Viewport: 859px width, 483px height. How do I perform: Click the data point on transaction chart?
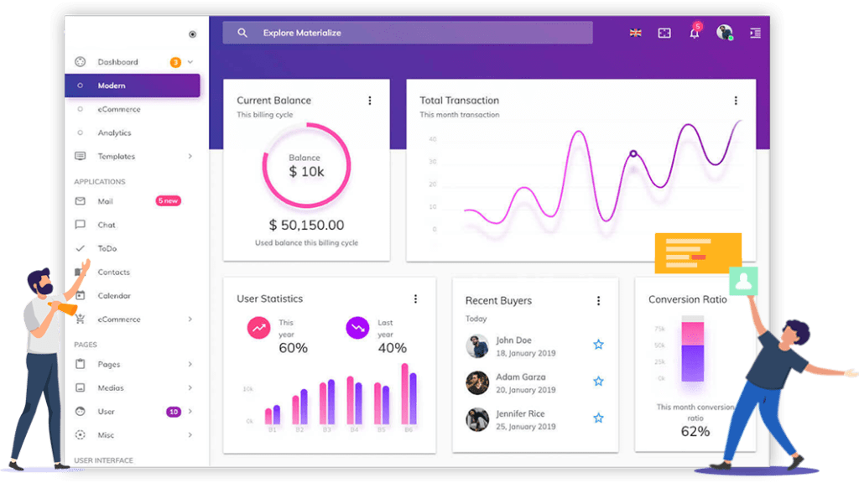[x=633, y=153]
